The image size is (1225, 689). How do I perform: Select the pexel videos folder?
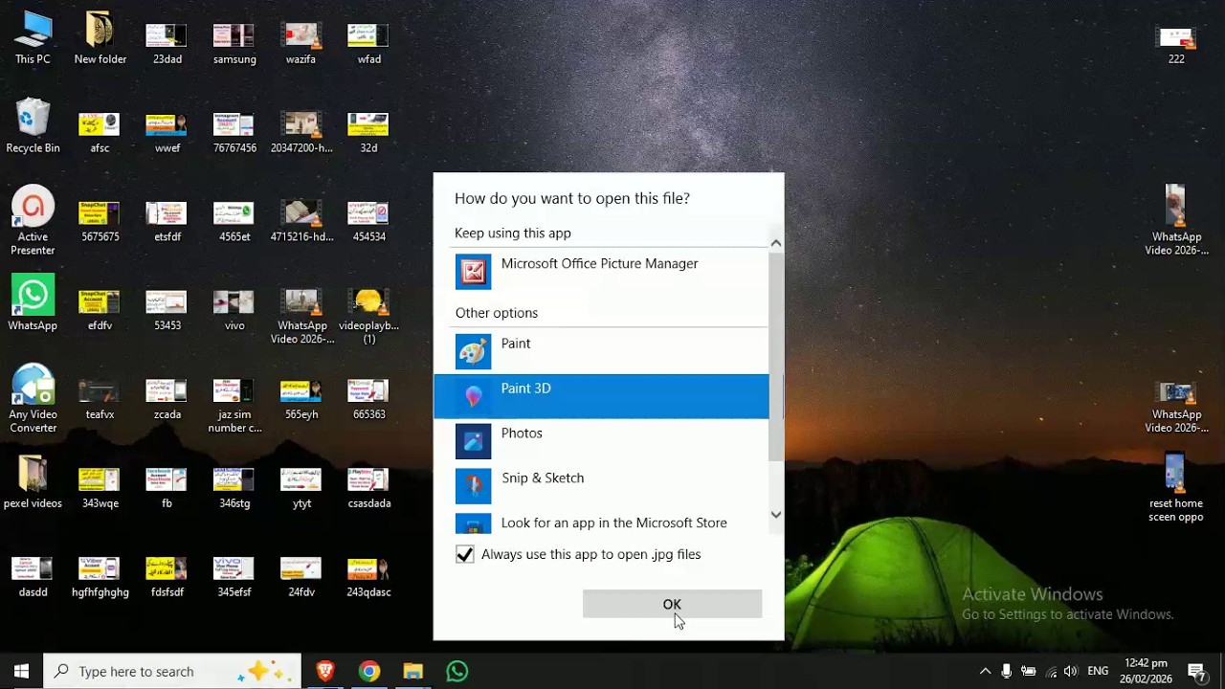click(x=33, y=482)
